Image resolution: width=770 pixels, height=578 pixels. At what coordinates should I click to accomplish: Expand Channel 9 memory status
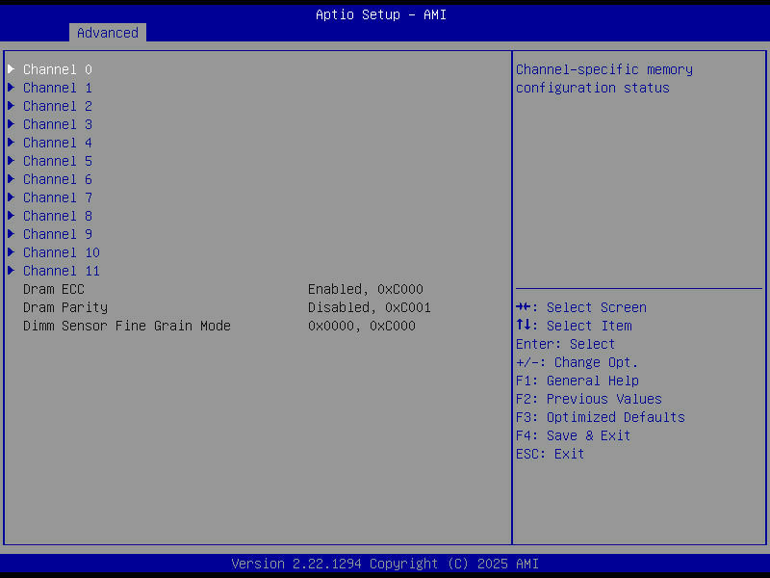[57, 233]
